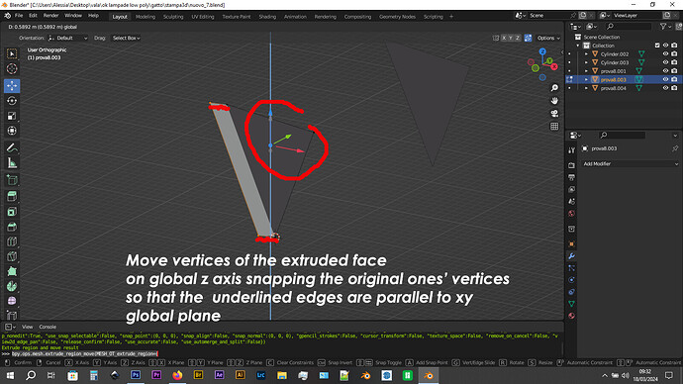683x384 pixels.
Task: Open the outliner filter dropdown
Action: (x=665, y=27)
